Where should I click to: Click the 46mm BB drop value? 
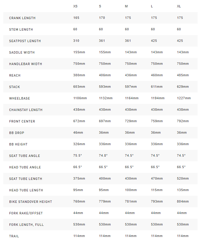coord(78,132)
